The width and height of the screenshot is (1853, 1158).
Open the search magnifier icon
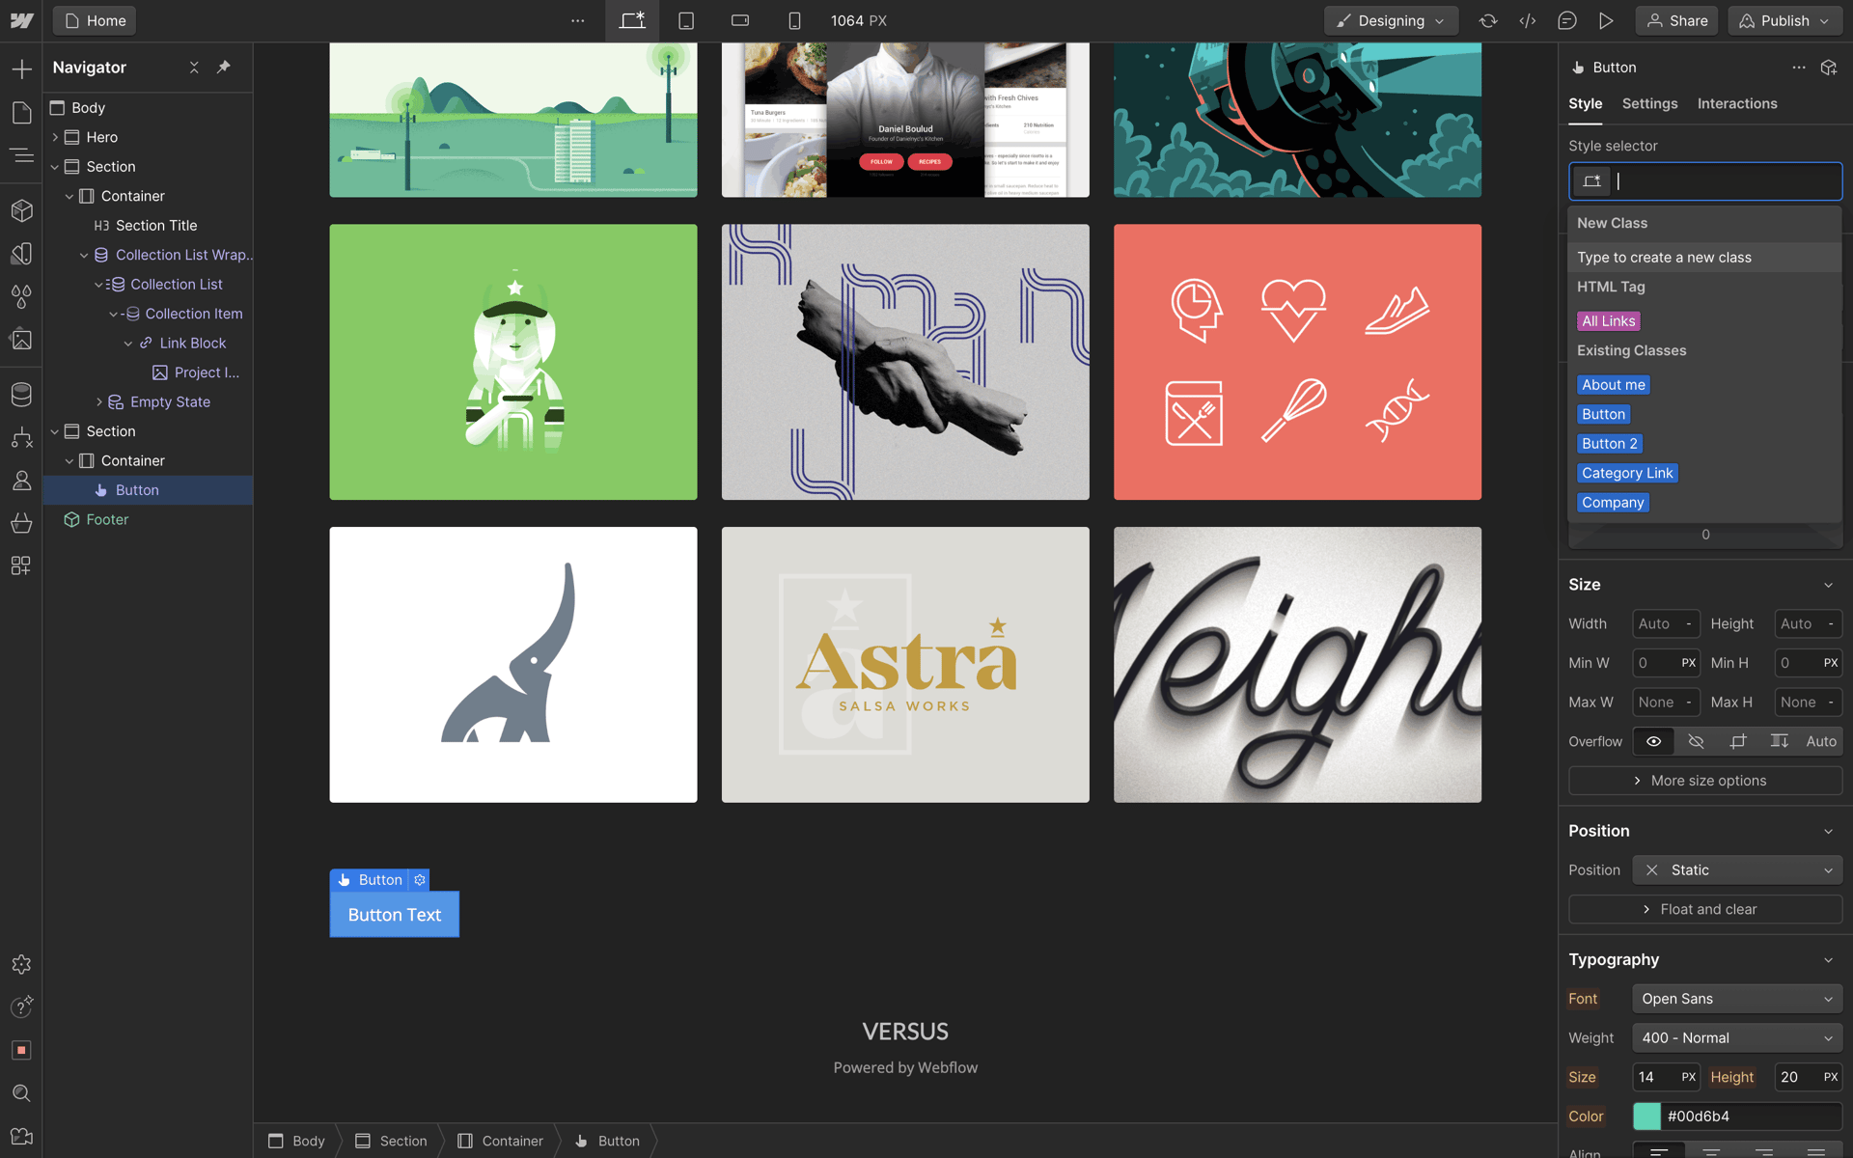point(21,1093)
